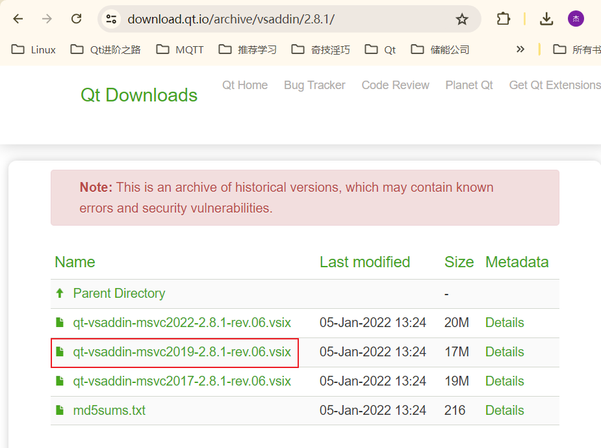Screen dimensions: 601x448
Task: Sort the listing by Name column
Action: click(75, 262)
